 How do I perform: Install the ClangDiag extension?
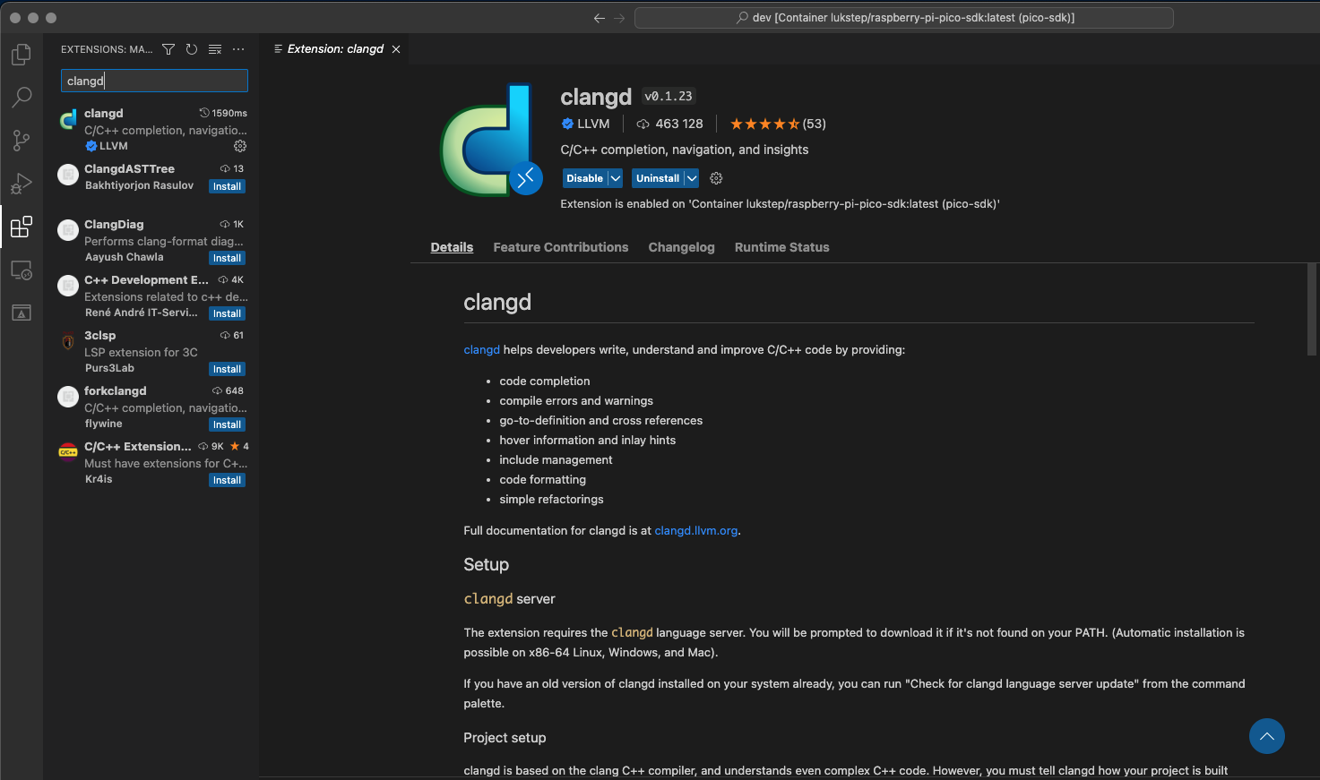point(227,258)
